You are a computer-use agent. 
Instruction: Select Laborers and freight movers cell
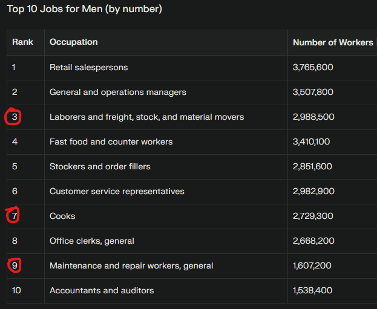click(146, 117)
